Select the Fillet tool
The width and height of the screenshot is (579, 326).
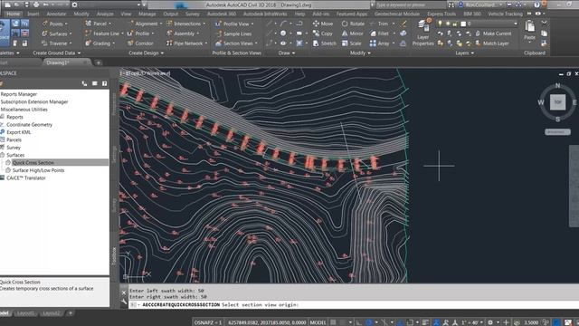(x=379, y=34)
